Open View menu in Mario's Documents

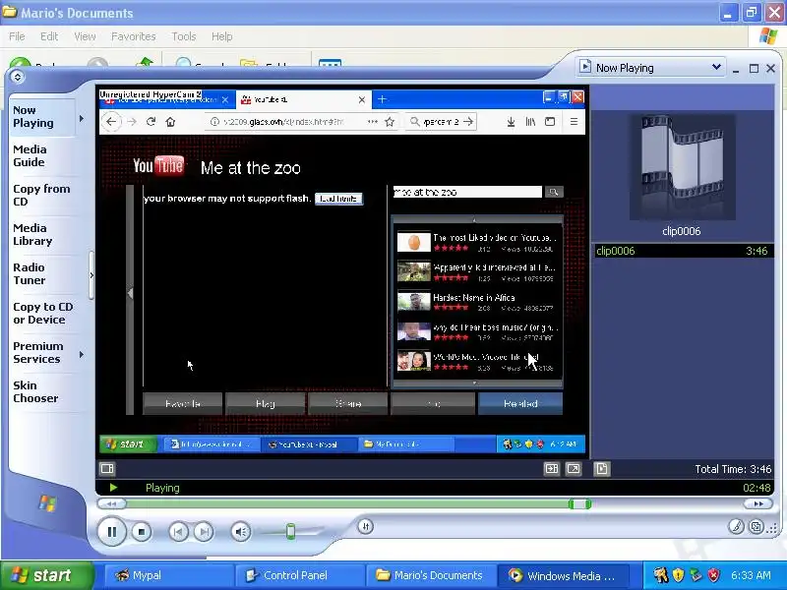coord(85,36)
